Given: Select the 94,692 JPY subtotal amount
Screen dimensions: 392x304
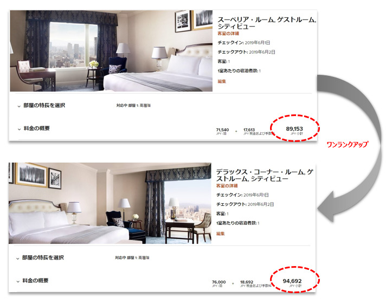Looking at the screenshot, I should coord(292,281).
